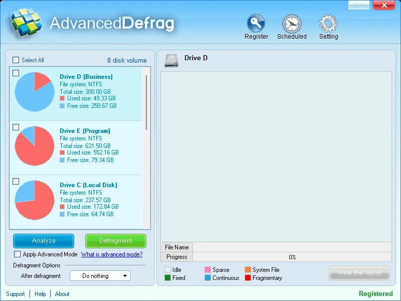The image size is (401, 301).
Task: Click Free size: 64.74 GB text
Action: (x=90, y=214)
